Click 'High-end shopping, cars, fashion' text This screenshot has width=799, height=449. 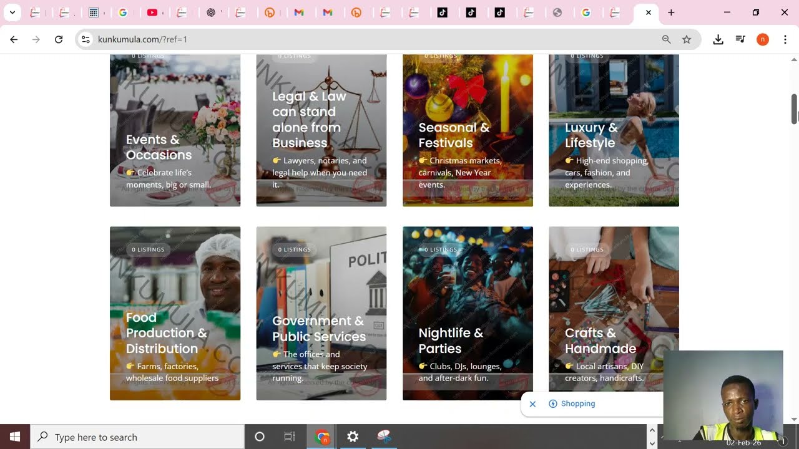607,172
